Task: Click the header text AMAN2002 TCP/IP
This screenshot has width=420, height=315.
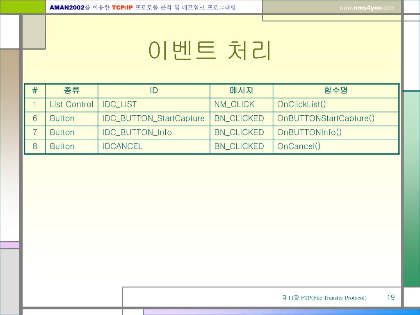Action: [x=142, y=7]
